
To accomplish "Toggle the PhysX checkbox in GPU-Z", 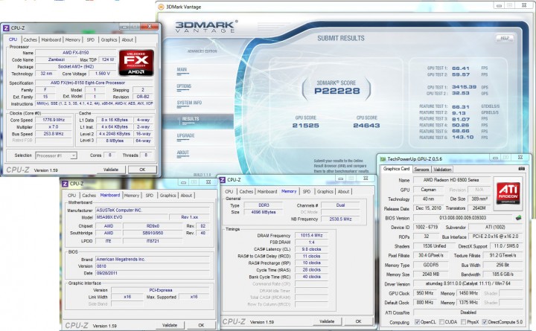I will click(463, 322).
